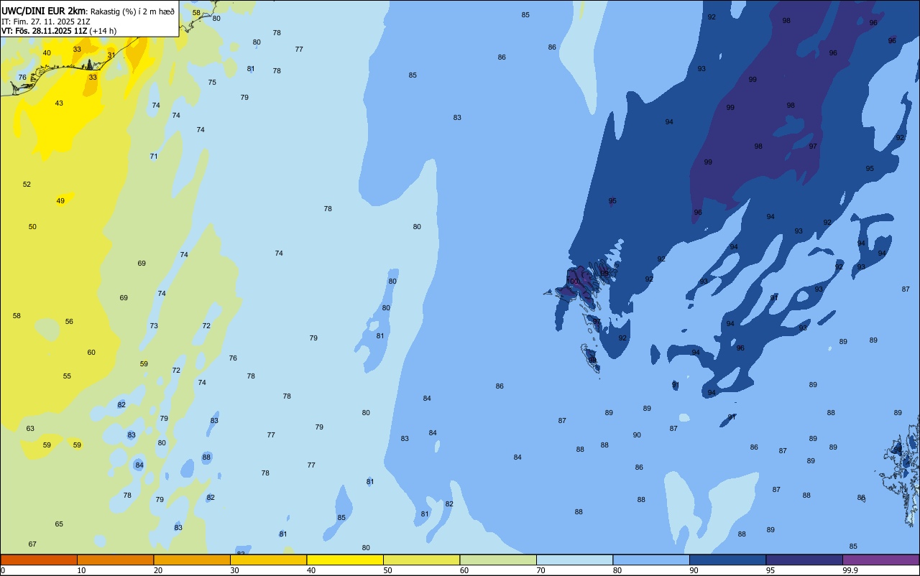Click the 40–50 bright yellow legend swatch
The image size is (920, 576).
tap(345, 559)
